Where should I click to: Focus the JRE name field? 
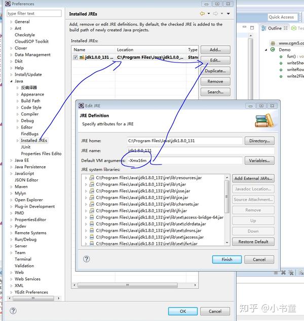[201, 151]
